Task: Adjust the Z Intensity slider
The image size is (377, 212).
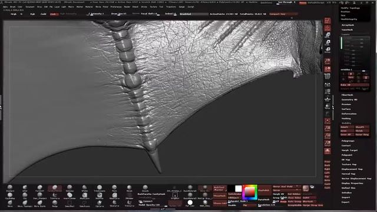Action: pos(96,14)
